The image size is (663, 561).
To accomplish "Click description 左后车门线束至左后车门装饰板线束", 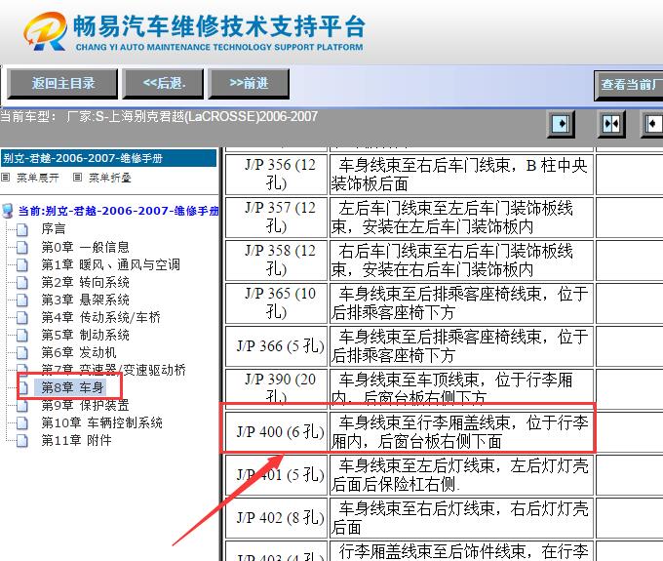I will 461,218.
